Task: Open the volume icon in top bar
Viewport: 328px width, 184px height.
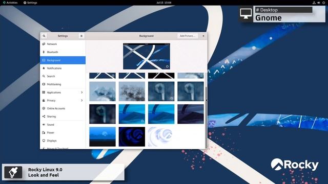Action: pyautogui.click(x=319, y=3)
